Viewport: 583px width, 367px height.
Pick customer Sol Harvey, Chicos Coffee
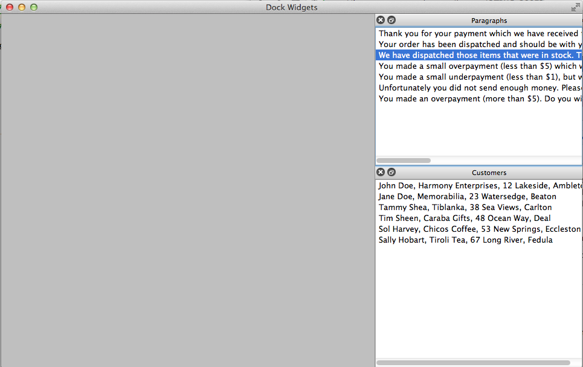click(x=478, y=229)
